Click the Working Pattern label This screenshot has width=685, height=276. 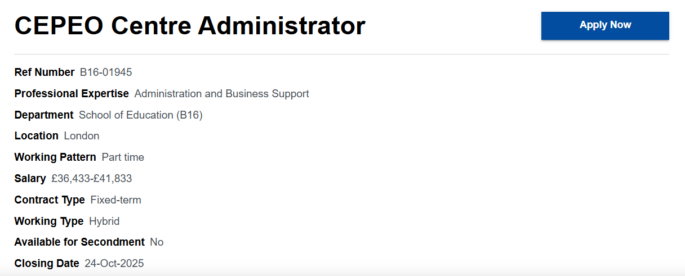pyautogui.click(x=55, y=157)
